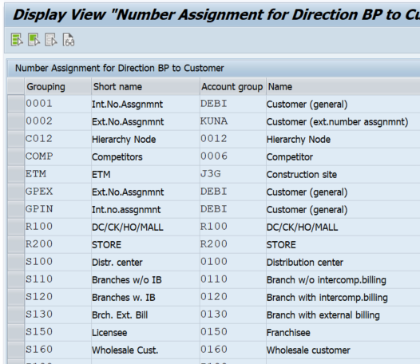The image size is (420, 364).
Task: Click short name Ext.No.Assgnmnt in row 0002
Action: point(145,121)
